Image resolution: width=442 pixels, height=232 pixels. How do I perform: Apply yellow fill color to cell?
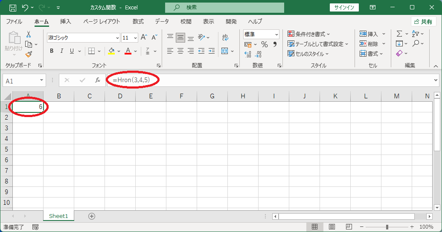click(111, 51)
